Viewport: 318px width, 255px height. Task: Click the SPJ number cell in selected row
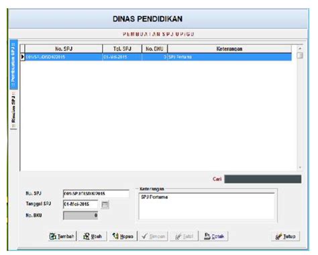[x=64, y=57]
